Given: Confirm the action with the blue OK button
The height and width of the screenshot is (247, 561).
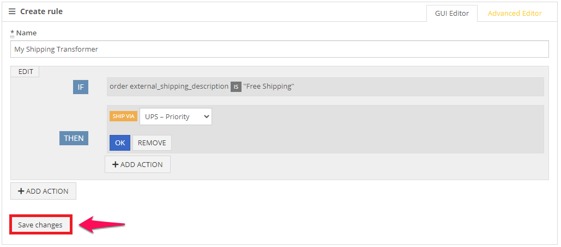Looking at the screenshot, I should pyautogui.click(x=120, y=143).
